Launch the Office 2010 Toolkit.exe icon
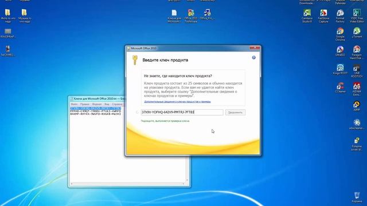 (x=191, y=15)
